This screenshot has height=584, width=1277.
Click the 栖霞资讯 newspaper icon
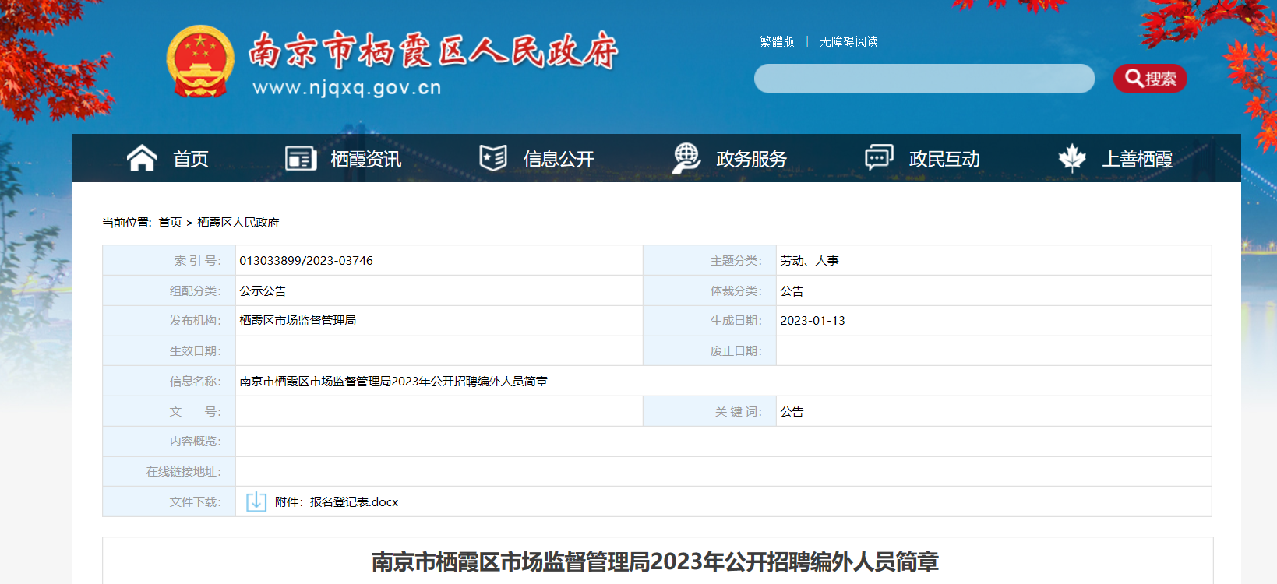click(x=301, y=158)
